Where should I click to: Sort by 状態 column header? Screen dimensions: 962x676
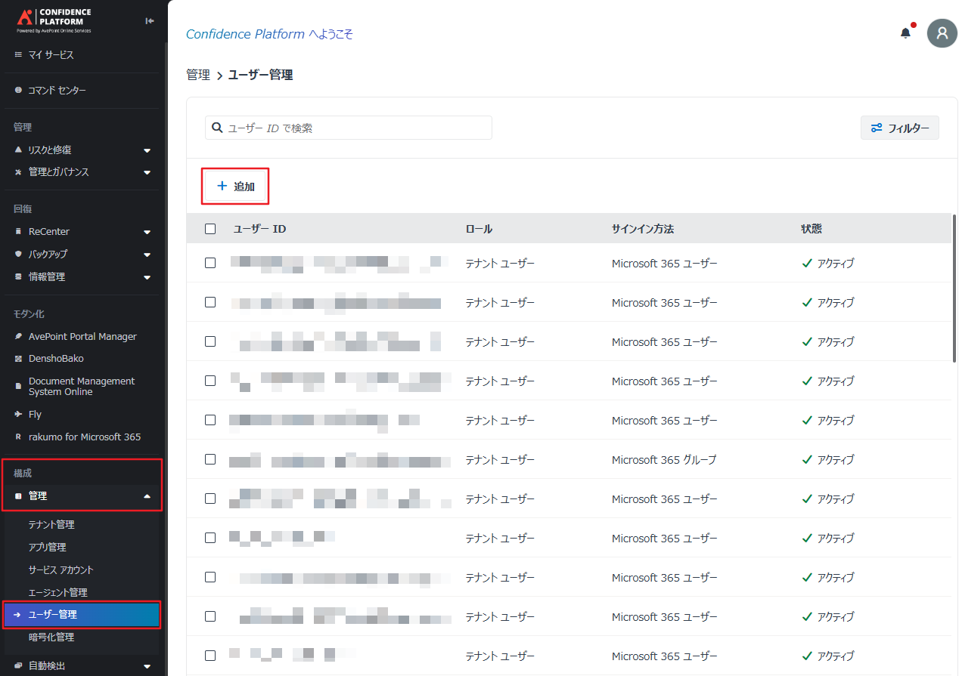point(811,229)
